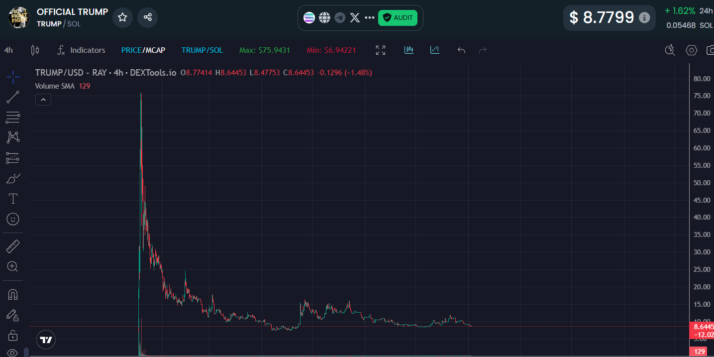The image size is (714, 357).
Task: Select the Fib retracement lines tool
Action: tap(13, 118)
